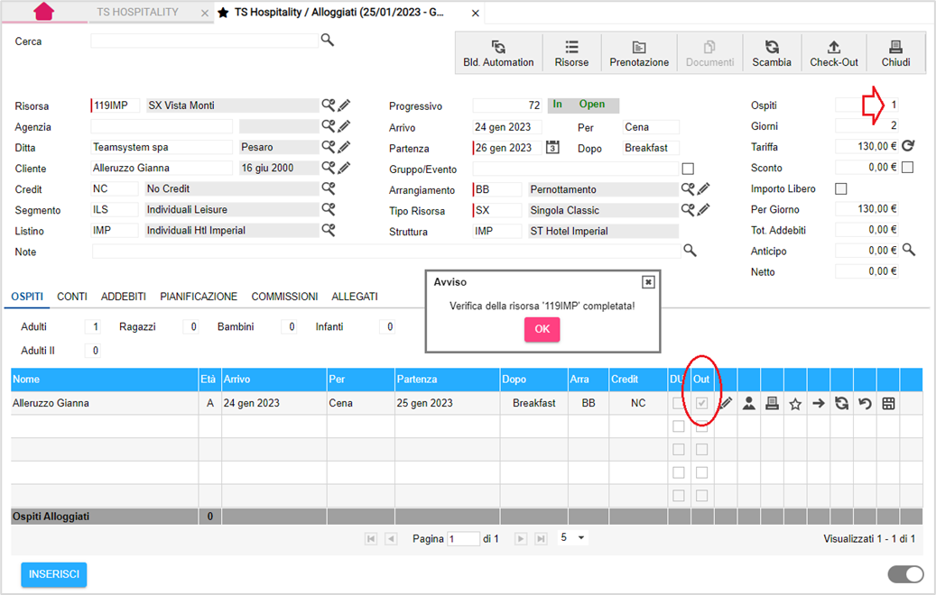Edit Ditta with the pencil icon
The image size is (936, 595).
tap(344, 147)
